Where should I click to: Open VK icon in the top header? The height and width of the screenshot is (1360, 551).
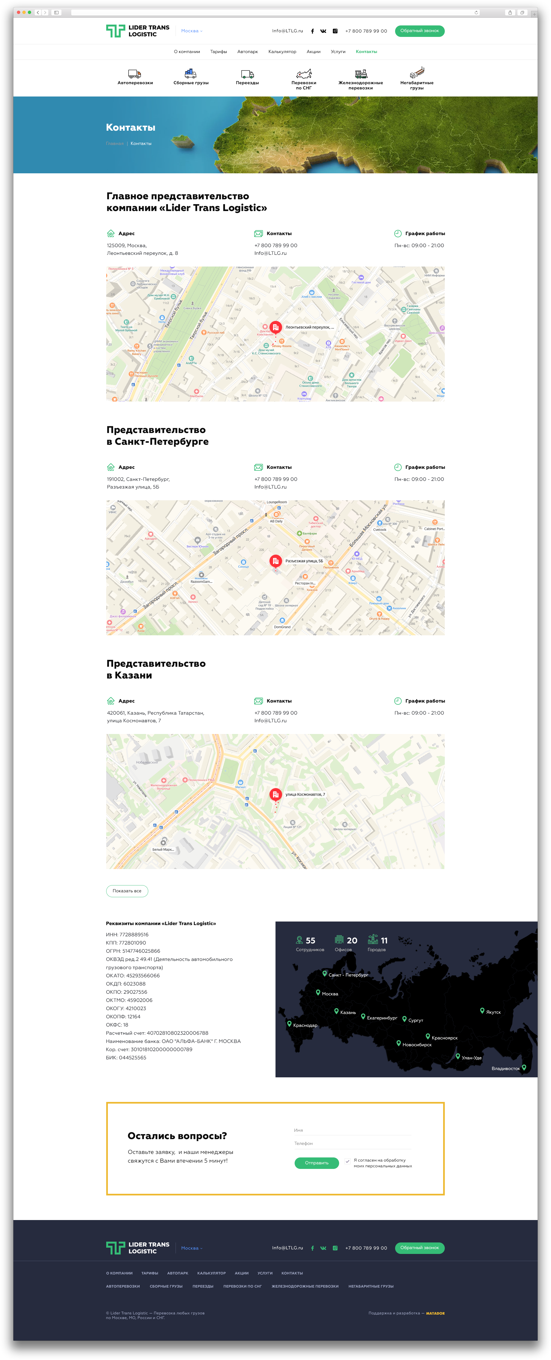point(323,31)
